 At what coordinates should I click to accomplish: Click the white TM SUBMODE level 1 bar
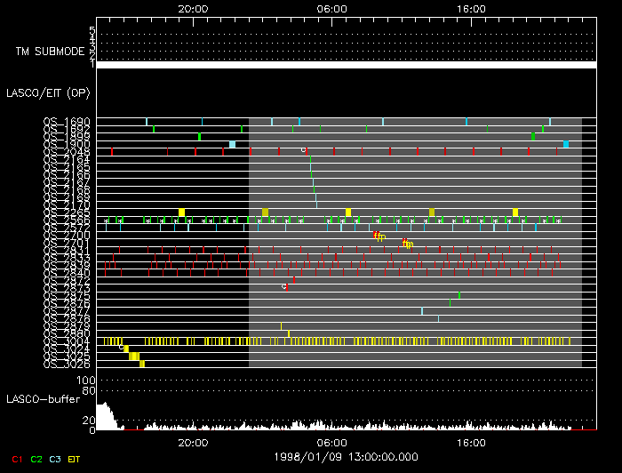346,65
